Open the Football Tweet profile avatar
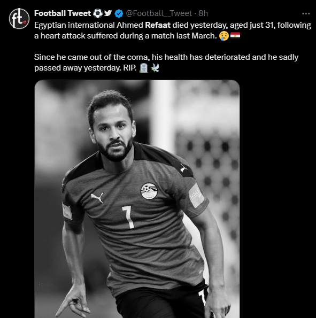This screenshot has height=318, width=316. click(19, 19)
